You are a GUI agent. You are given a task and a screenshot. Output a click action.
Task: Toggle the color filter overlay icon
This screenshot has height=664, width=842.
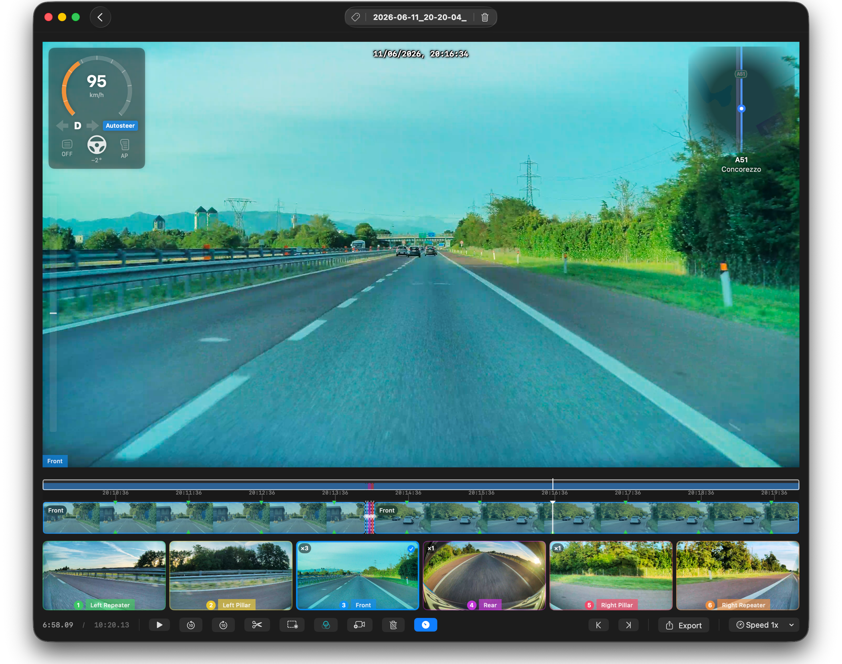pyautogui.click(x=326, y=625)
